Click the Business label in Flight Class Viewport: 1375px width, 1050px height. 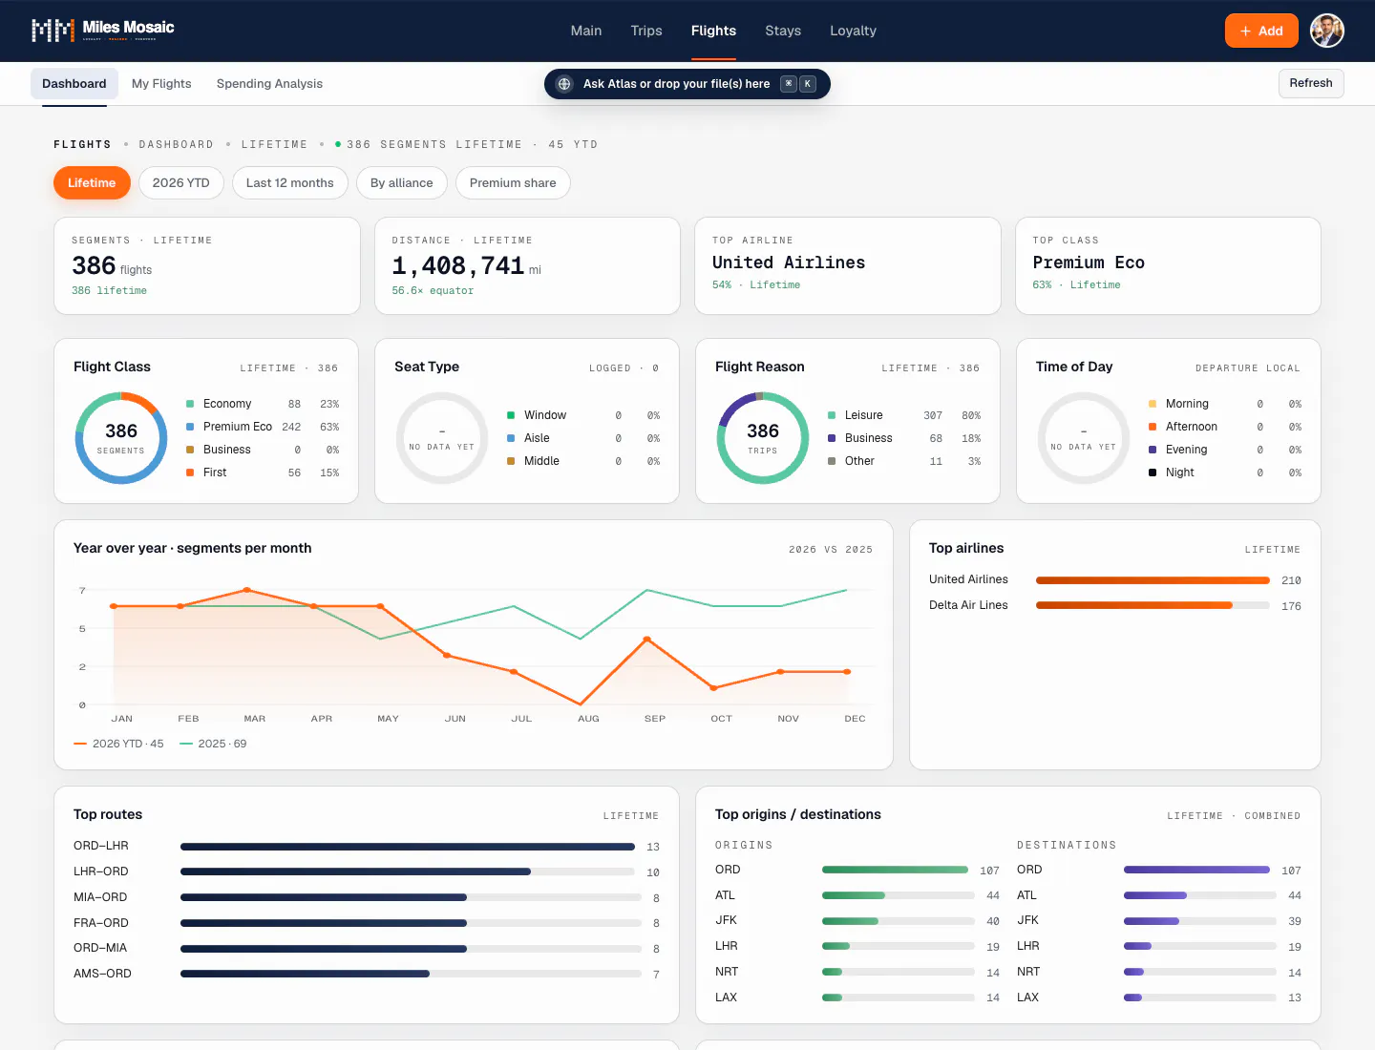point(227,450)
